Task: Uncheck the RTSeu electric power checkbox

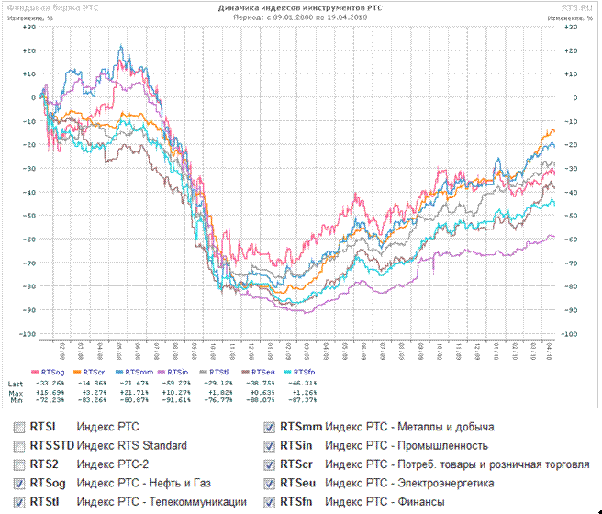Action: point(269,484)
